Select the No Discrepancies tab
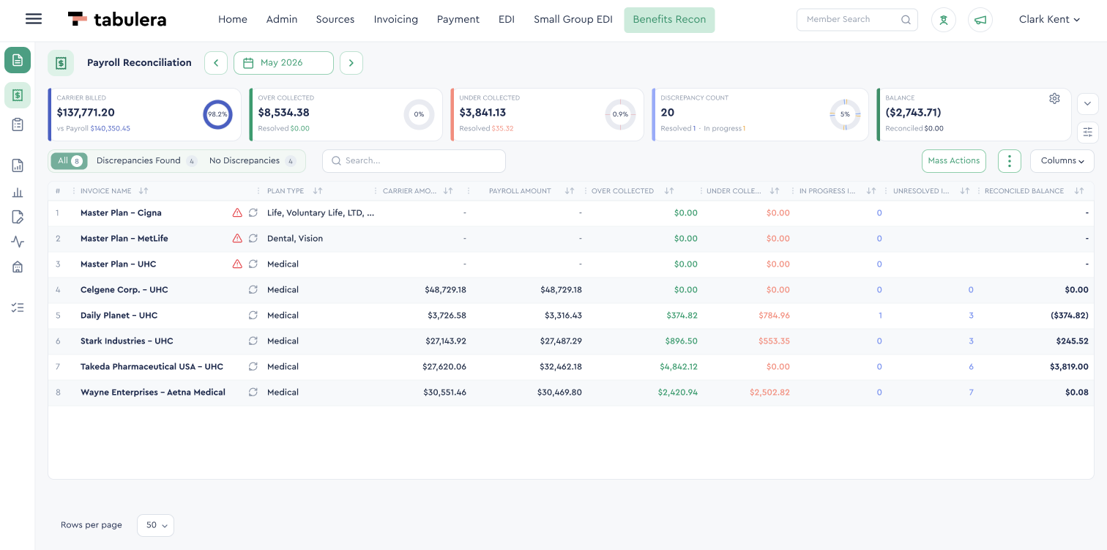 (253, 161)
